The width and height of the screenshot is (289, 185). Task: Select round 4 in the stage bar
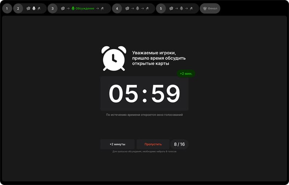(117, 8)
